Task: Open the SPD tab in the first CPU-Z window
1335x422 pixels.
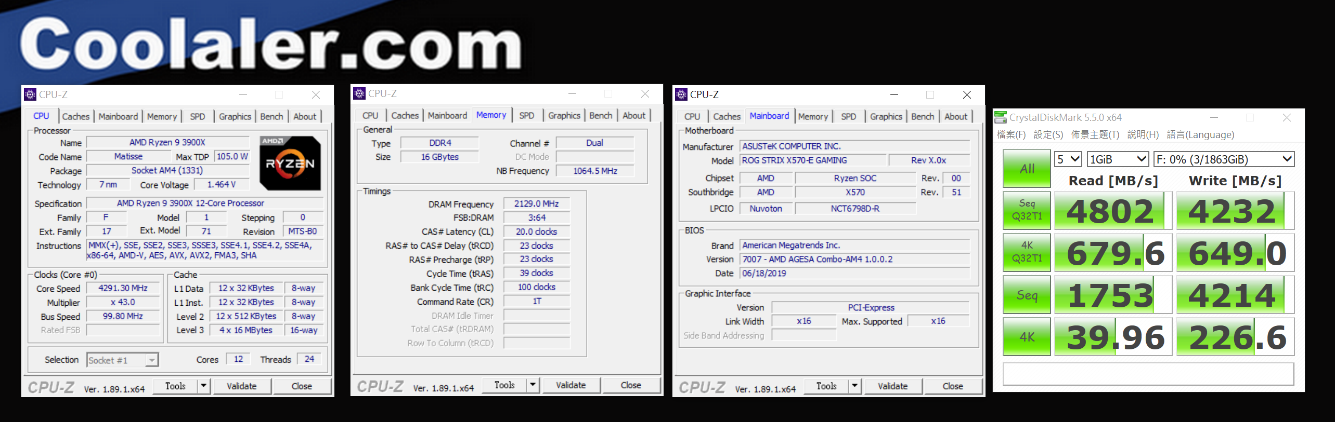Action: pos(198,116)
